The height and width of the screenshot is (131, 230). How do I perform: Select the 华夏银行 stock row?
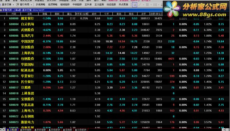coord(115,76)
